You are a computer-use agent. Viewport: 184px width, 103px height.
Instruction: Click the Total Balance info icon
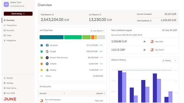click(53, 15)
